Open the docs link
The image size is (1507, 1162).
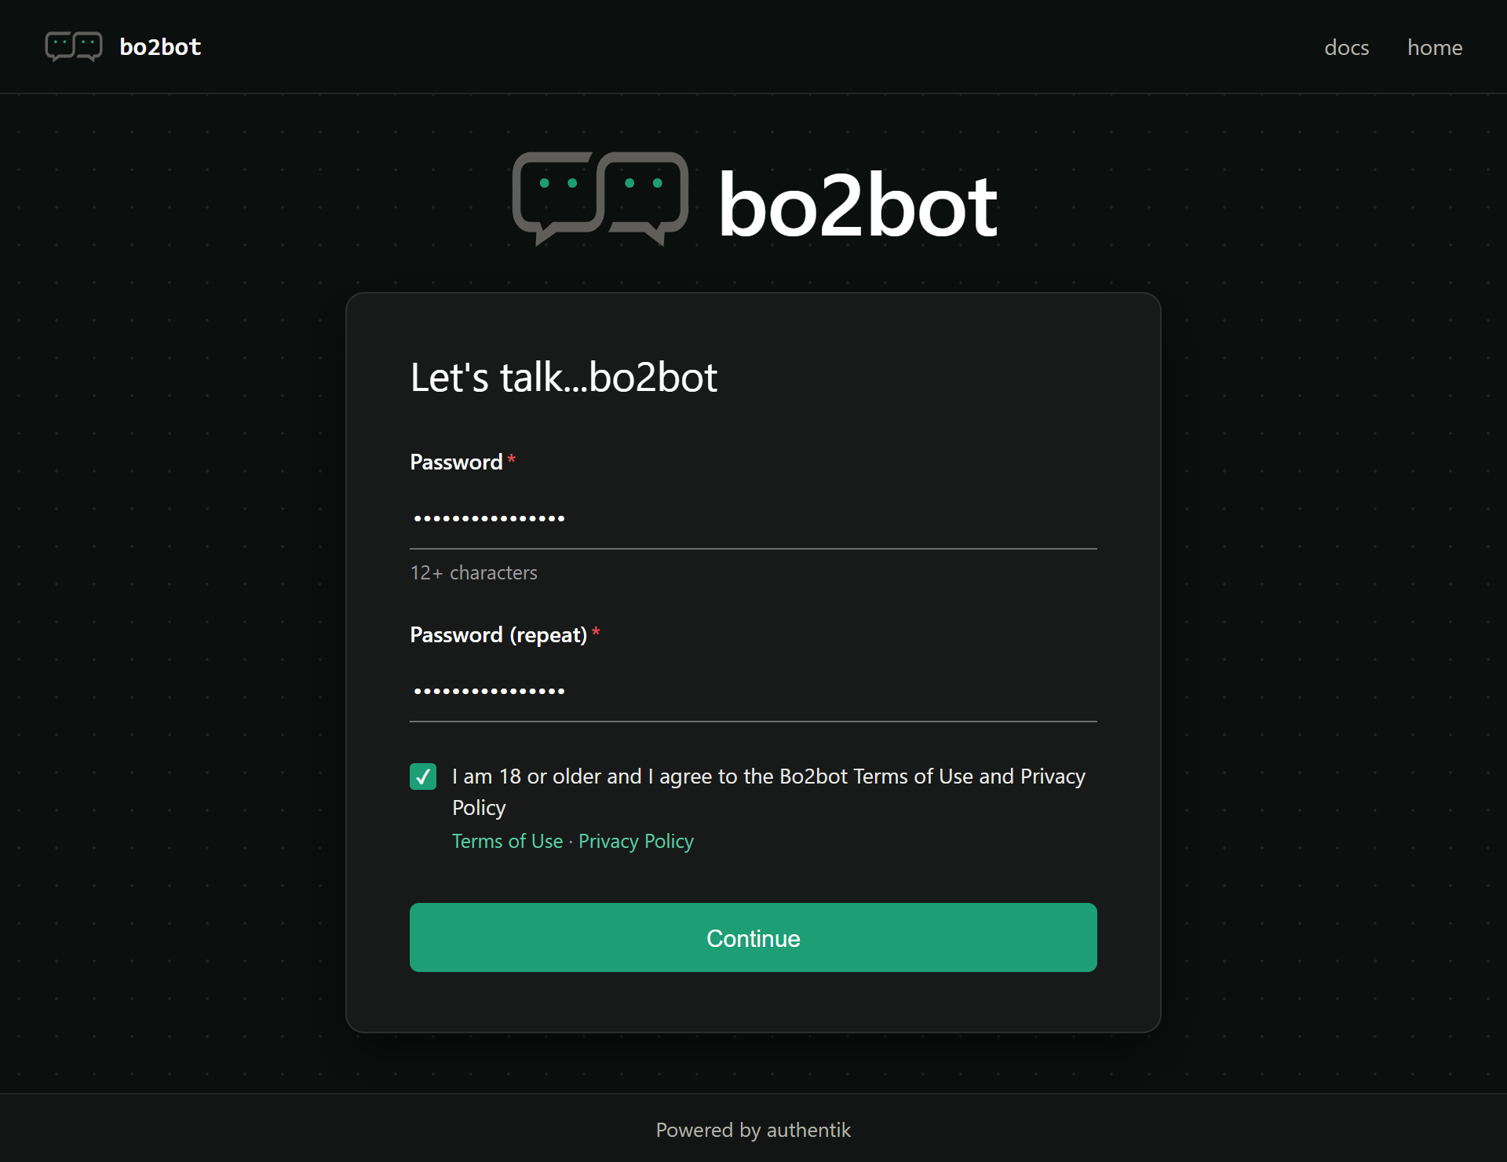pyautogui.click(x=1346, y=48)
